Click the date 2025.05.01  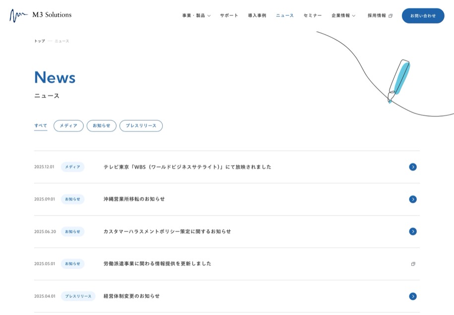coord(45,264)
